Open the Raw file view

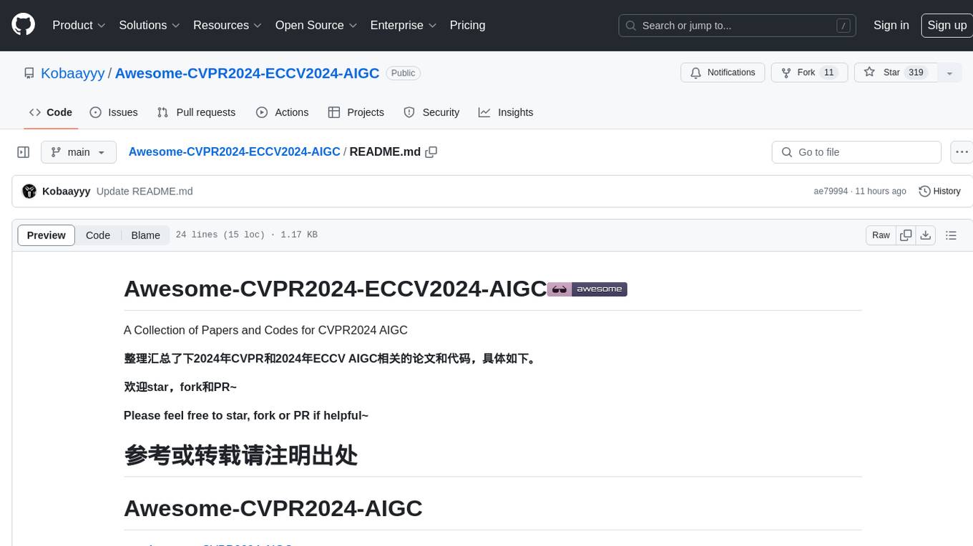pyautogui.click(x=881, y=235)
